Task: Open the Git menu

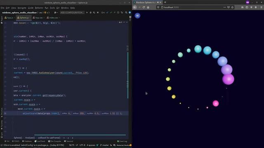Action: coord(58,8)
